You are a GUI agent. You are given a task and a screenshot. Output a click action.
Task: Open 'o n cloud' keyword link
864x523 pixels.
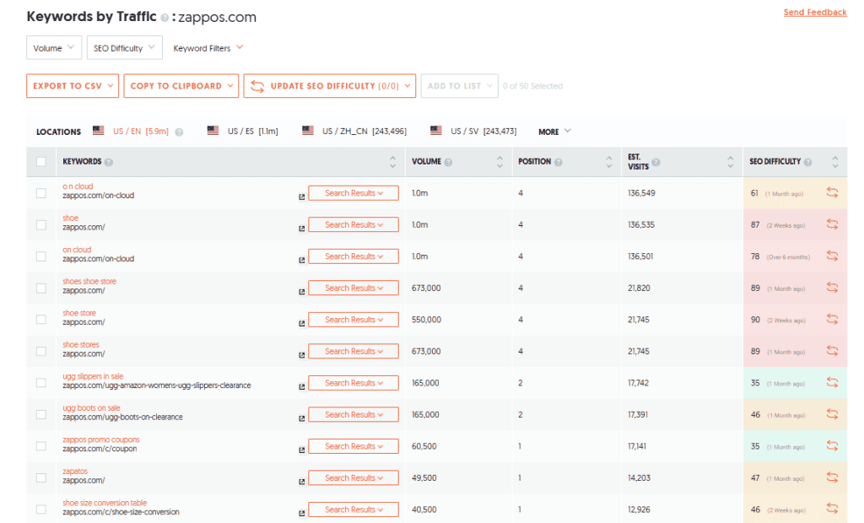point(78,186)
